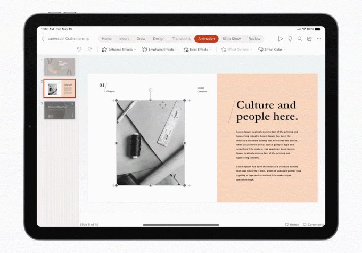Click the Comments label

click(316, 225)
